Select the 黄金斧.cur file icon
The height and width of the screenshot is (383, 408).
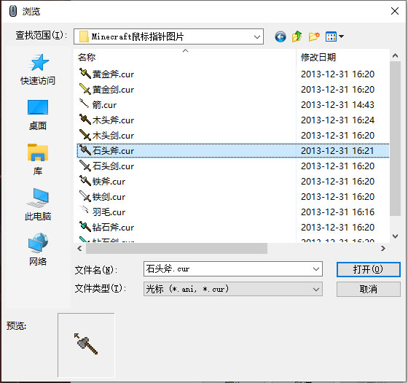point(85,74)
